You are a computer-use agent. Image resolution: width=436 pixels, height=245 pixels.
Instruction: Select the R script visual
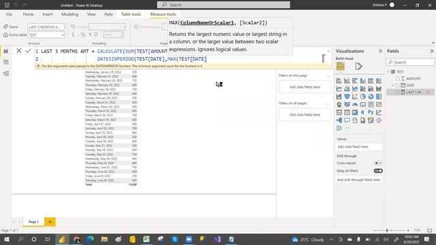coord(363,112)
